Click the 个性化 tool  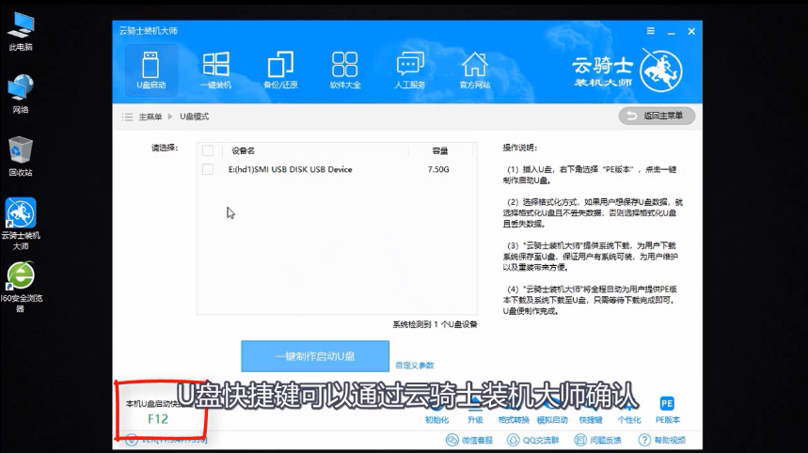629,411
